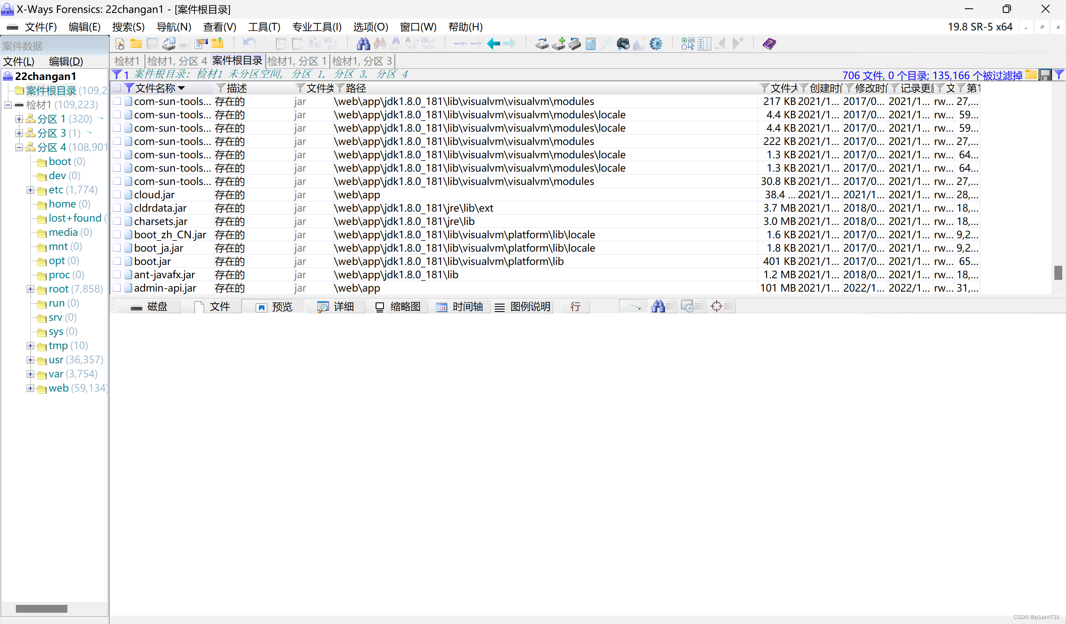The image size is (1066, 624).
Task: Click the camera snapshot toolbar icon
Action: click(x=623, y=44)
